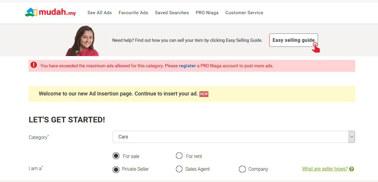The height and width of the screenshot is (182, 378).
Task: Select Private Seller radio button
Action: (x=116, y=169)
